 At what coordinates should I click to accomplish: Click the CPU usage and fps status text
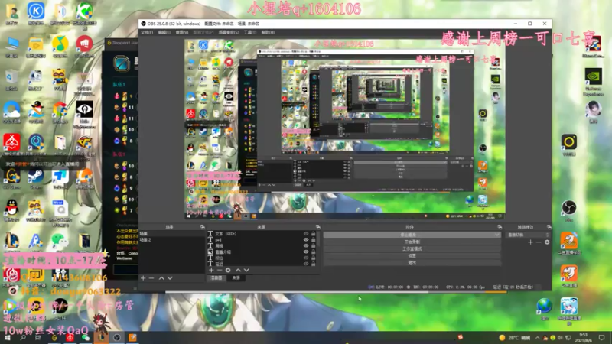(465, 287)
